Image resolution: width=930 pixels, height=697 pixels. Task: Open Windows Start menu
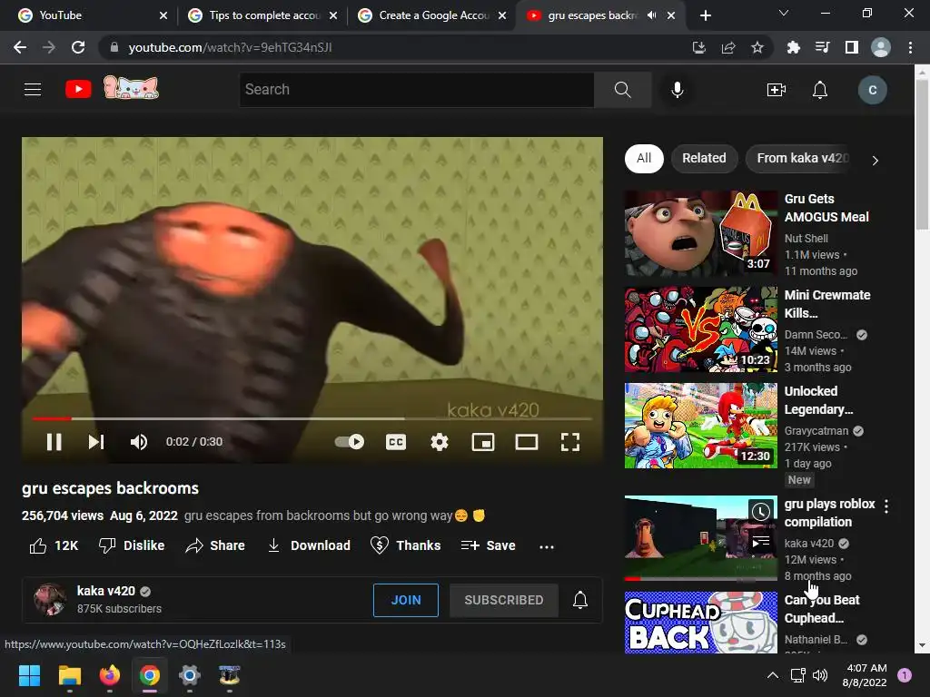[29, 675]
